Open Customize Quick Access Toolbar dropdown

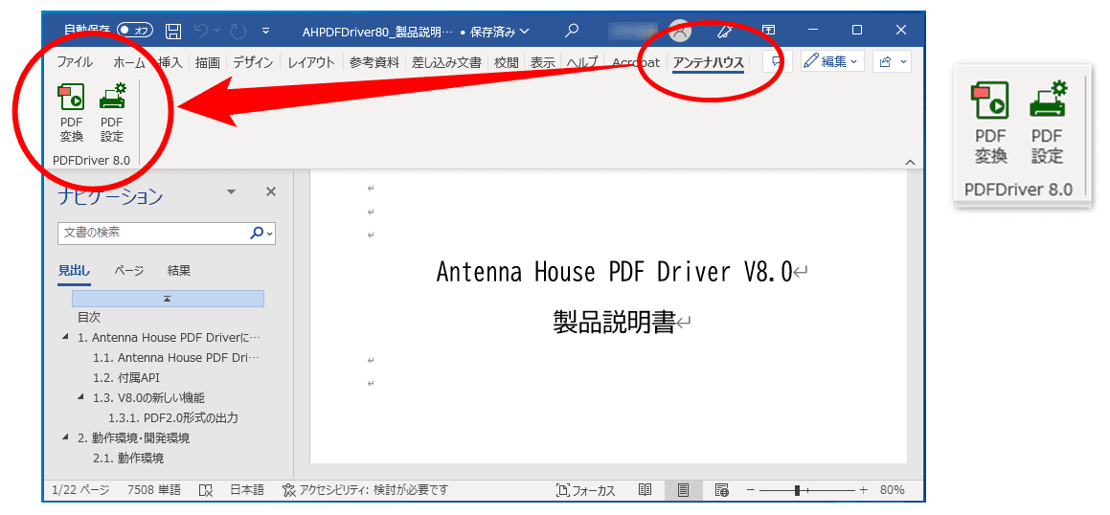pos(265,31)
